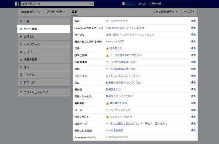Click the messages icon in top bar
Image resolution: width=219 pixels, height=144 pixels.
point(175,4)
